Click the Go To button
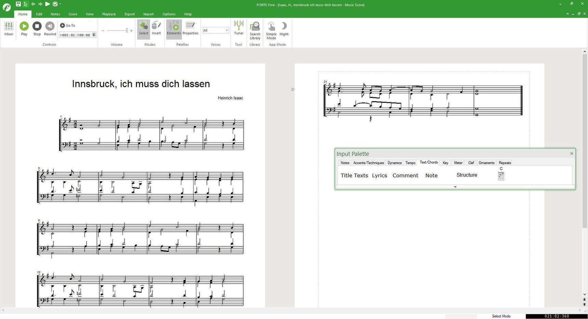Screen dimensions: 588x319 click(x=68, y=25)
